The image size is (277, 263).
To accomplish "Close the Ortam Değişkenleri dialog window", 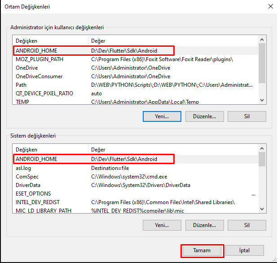I will [270, 7].
